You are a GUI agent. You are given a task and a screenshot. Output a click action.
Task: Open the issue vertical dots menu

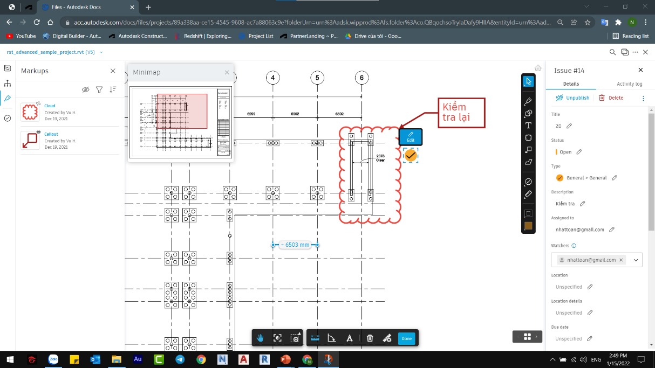point(643,98)
